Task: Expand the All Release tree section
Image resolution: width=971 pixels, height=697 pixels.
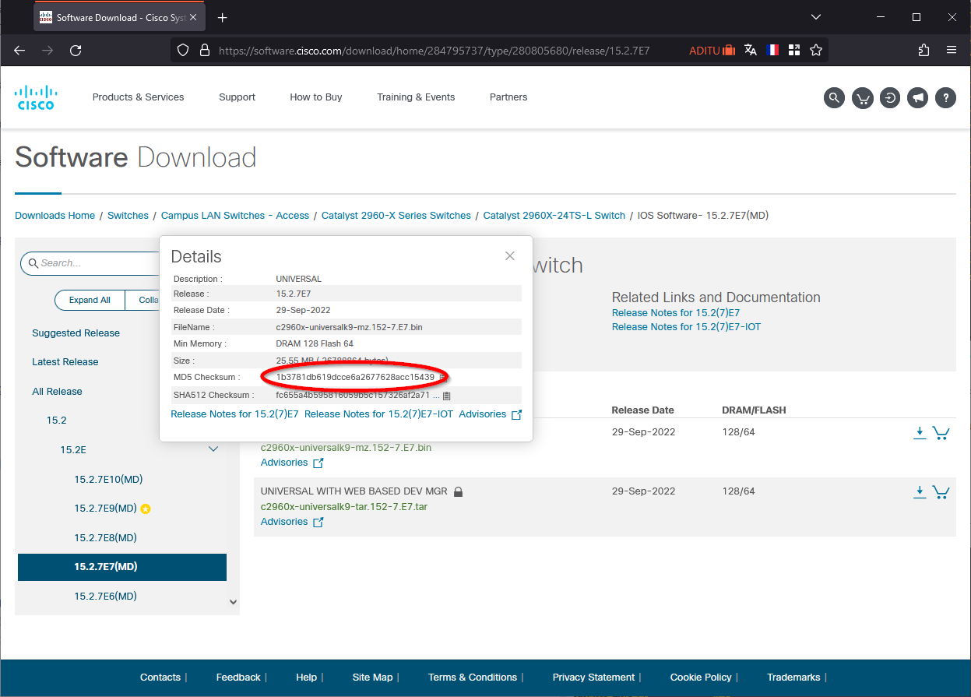Action: [x=57, y=391]
